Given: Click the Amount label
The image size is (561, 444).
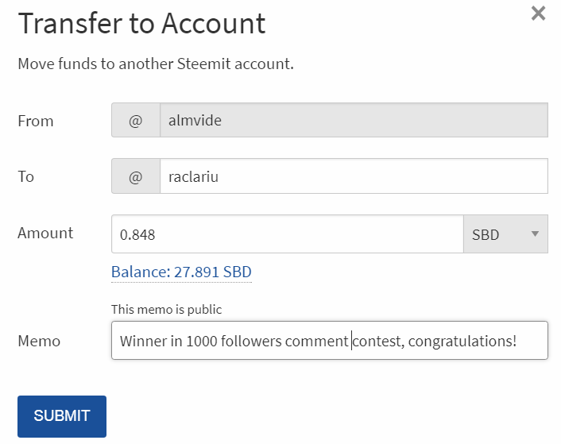Looking at the screenshot, I should (45, 233).
